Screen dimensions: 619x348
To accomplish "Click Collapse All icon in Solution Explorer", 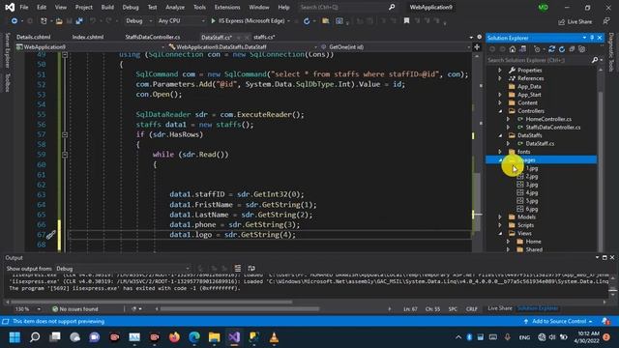I will click(x=572, y=49).
